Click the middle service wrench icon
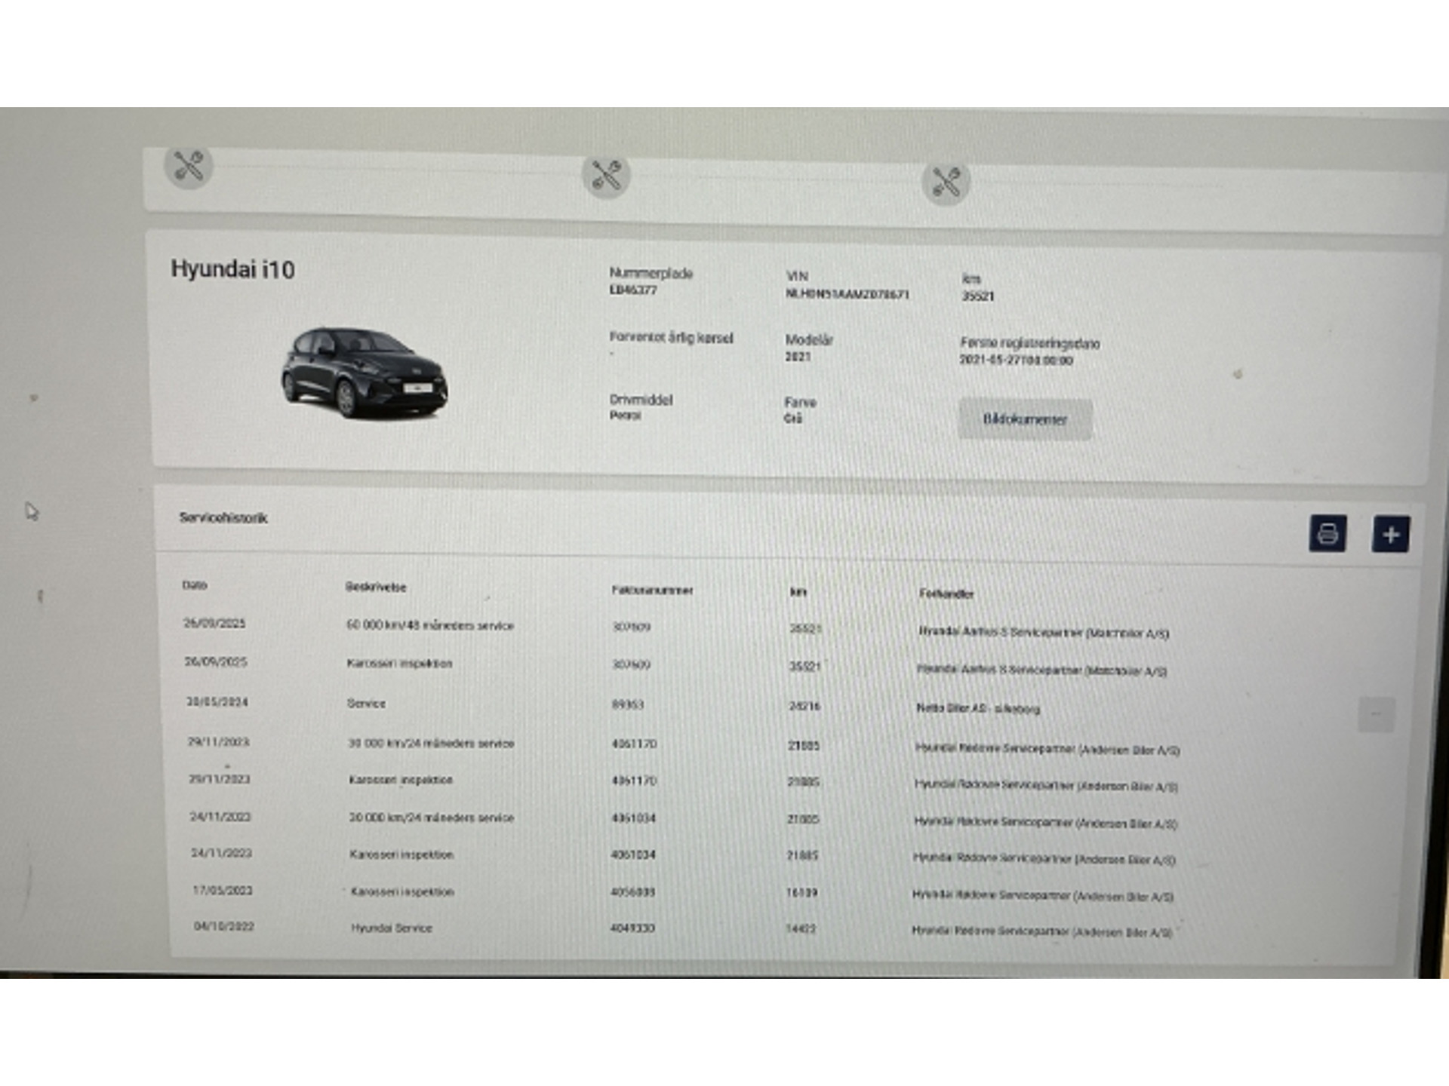The width and height of the screenshot is (1449, 1086). pos(606,175)
